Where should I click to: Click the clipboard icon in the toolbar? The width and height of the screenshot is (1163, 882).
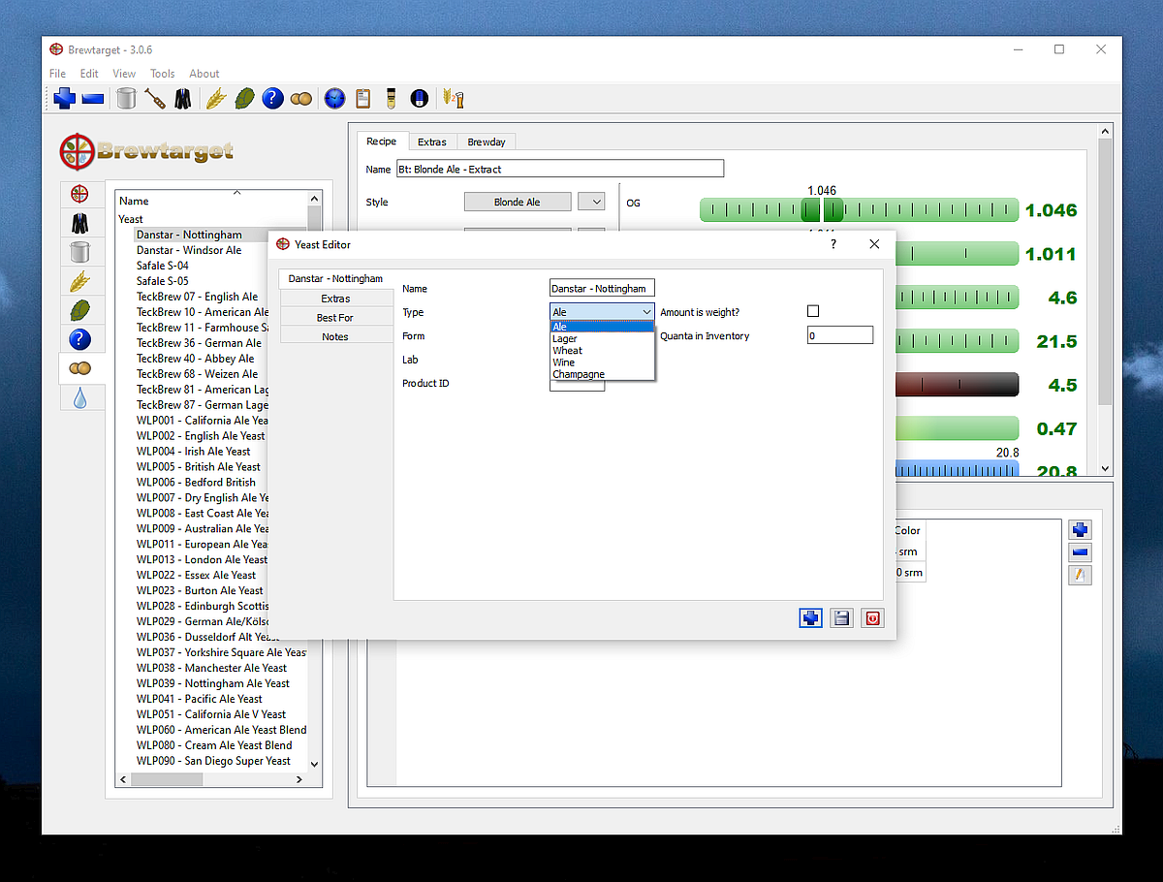point(363,98)
